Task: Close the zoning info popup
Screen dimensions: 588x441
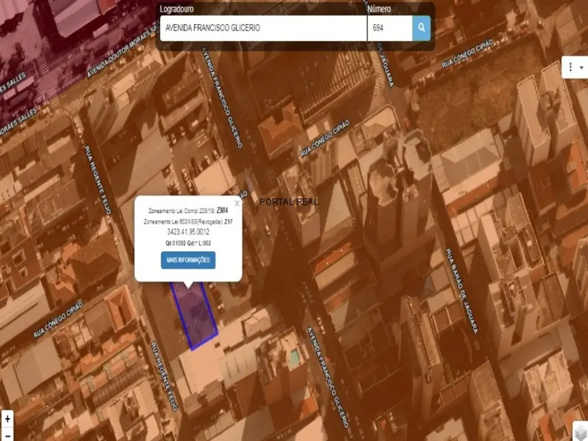Action: 237,203
